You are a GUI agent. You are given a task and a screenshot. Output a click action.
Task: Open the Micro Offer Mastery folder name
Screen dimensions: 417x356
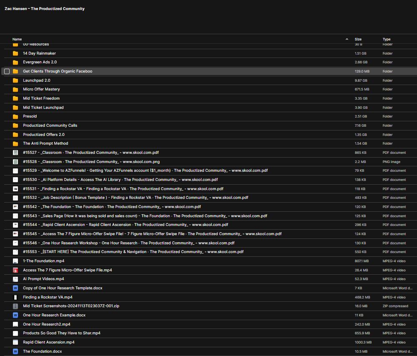click(x=41, y=89)
